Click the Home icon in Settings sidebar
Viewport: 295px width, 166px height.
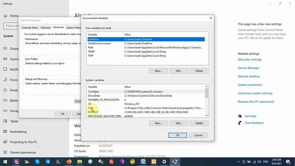(5, 16)
